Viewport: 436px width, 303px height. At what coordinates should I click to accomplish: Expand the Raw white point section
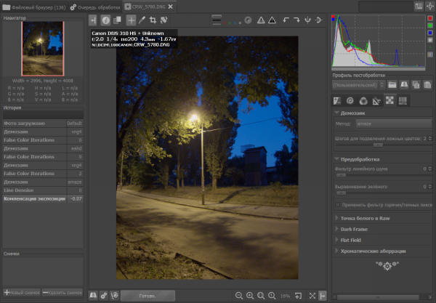[336, 218]
